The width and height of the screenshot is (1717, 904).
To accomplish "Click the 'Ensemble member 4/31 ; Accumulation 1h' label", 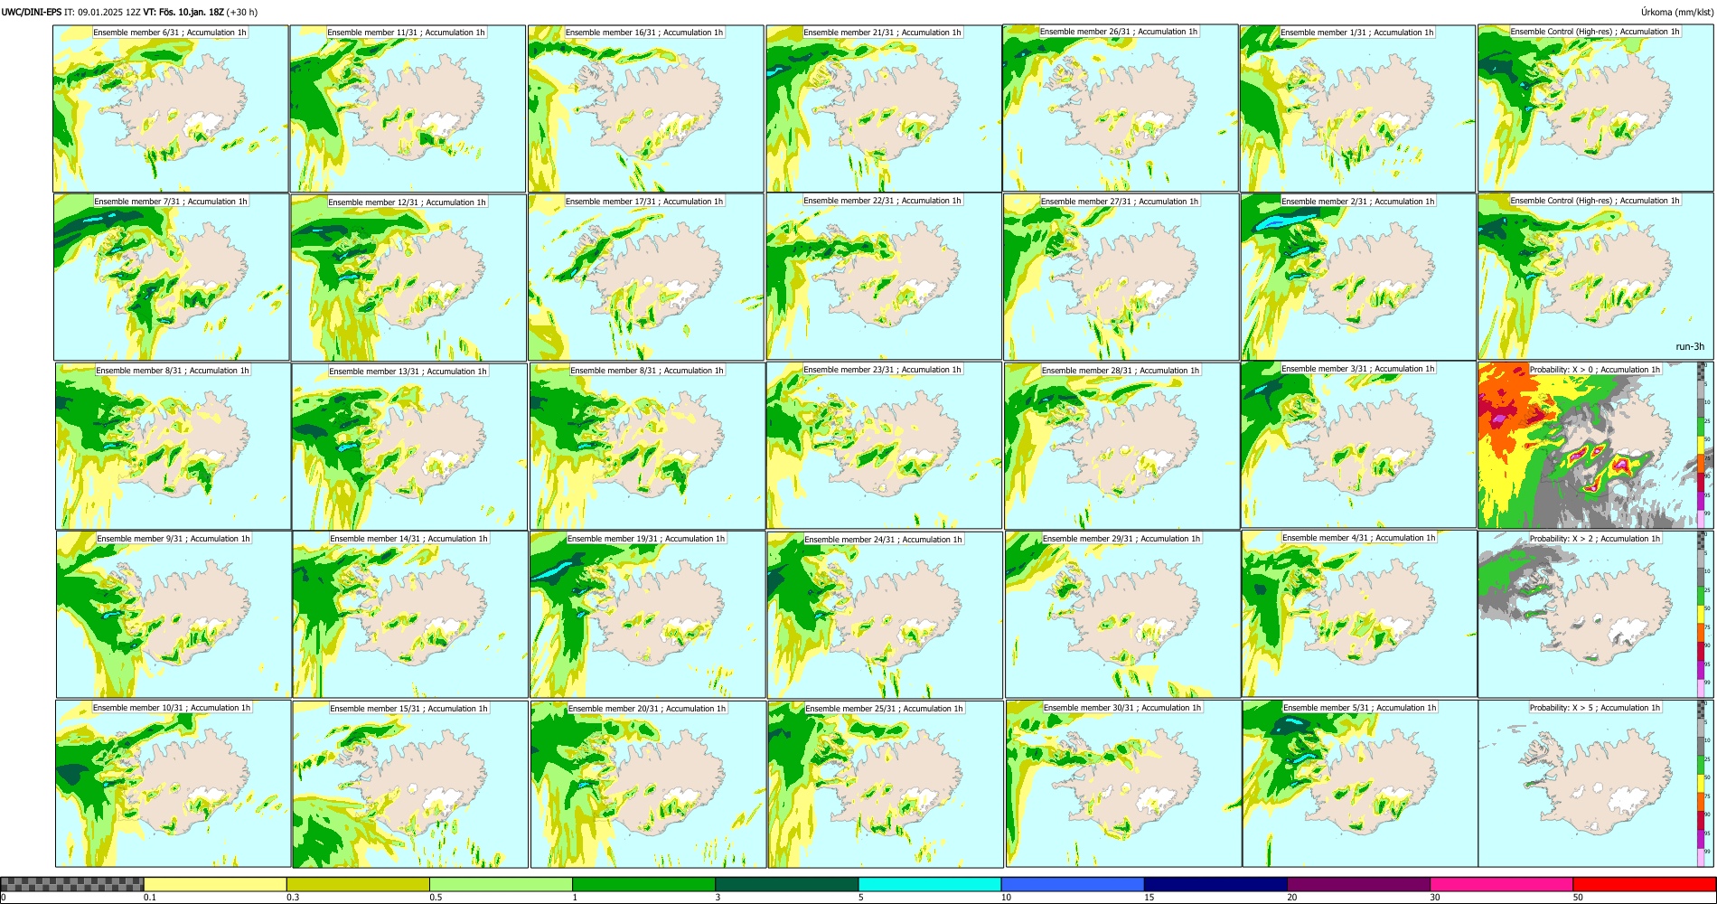I will 1358,538.
